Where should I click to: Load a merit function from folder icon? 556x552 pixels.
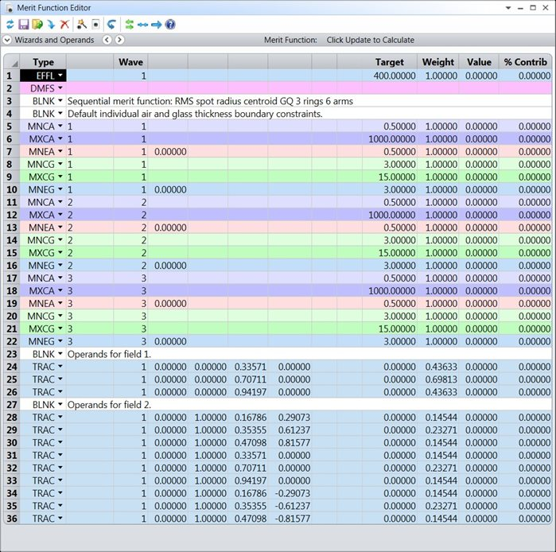pyautogui.click(x=37, y=25)
